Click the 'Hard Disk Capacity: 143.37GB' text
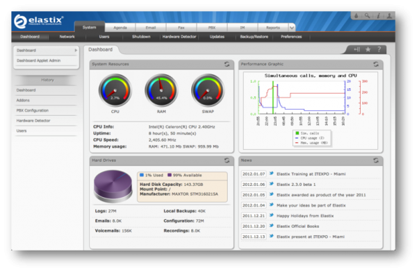This screenshot has height=272, width=417. click(x=171, y=185)
